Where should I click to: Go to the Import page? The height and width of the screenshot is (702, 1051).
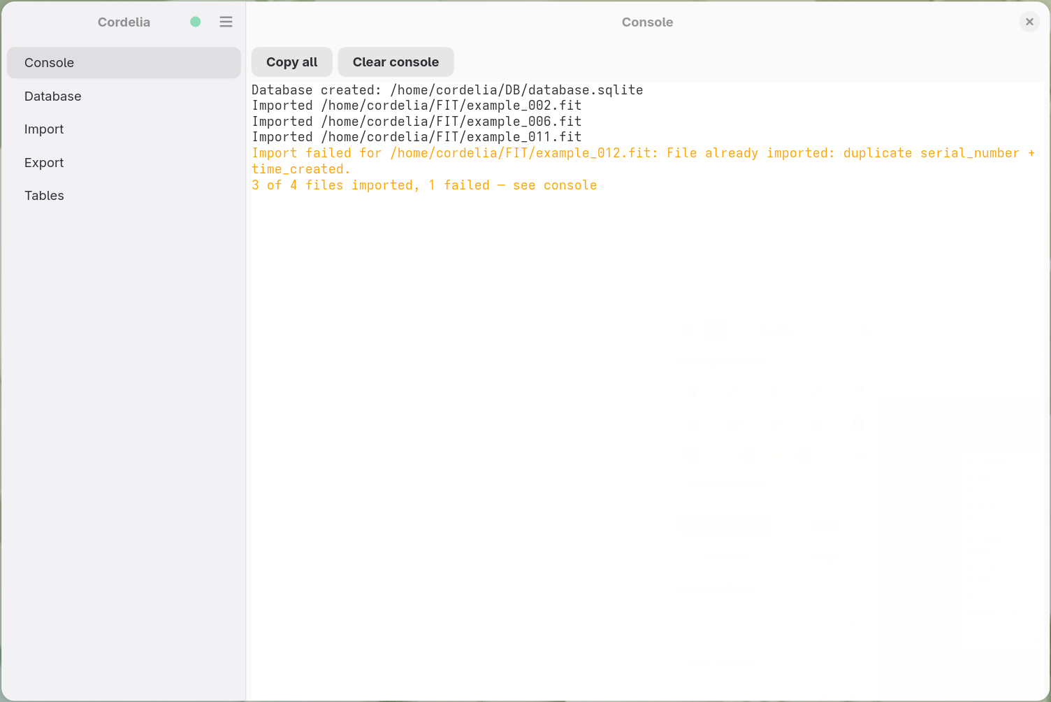coord(124,129)
